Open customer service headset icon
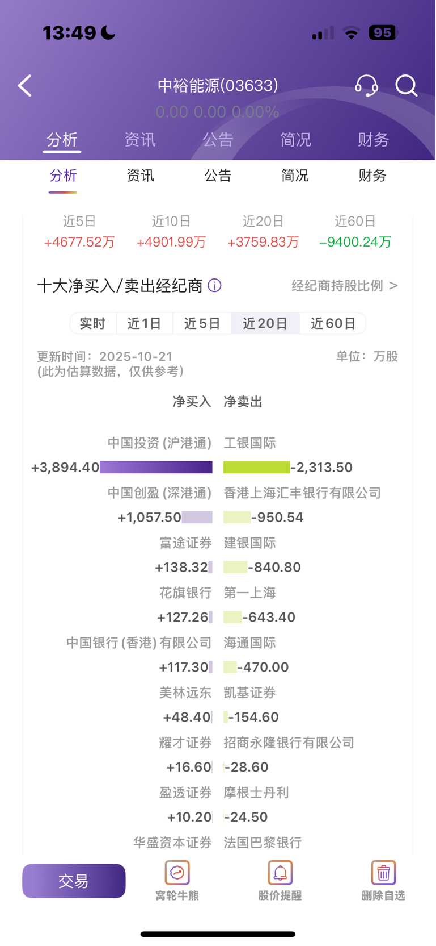The height and width of the screenshot is (946, 436). tap(366, 86)
